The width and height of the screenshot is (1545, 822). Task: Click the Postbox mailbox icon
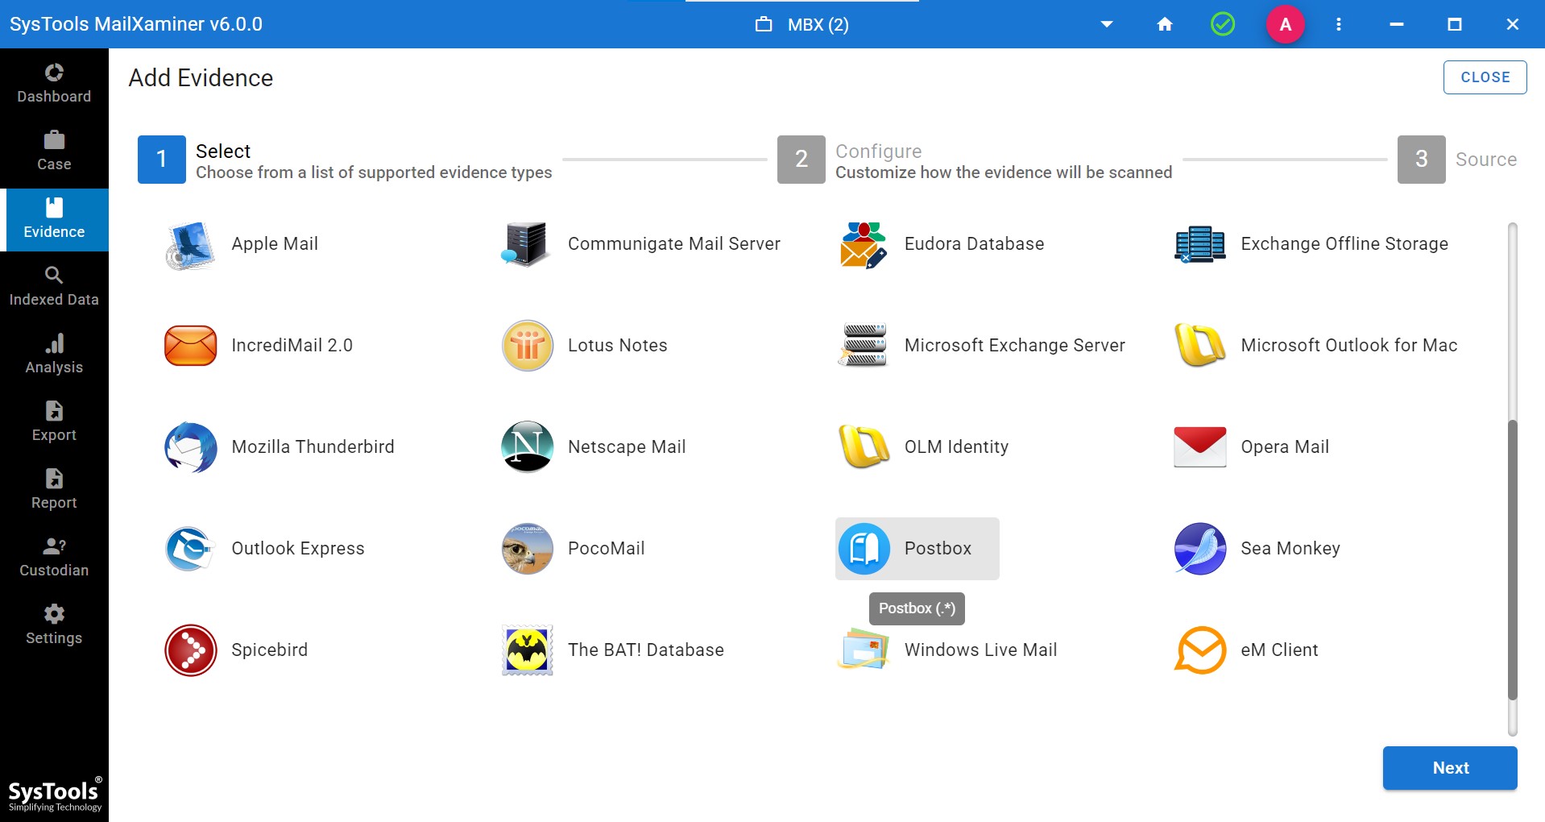864,549
